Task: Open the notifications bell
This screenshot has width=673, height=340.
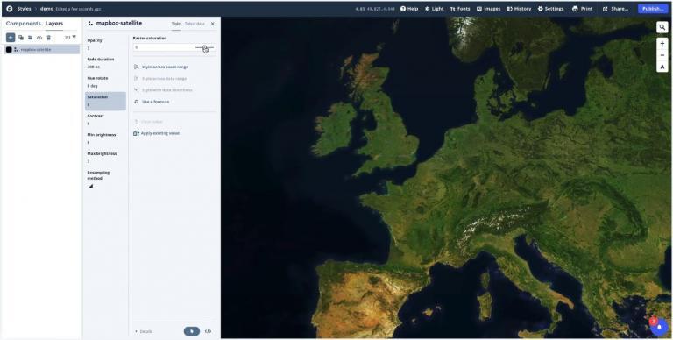Action: pos(659,328)
